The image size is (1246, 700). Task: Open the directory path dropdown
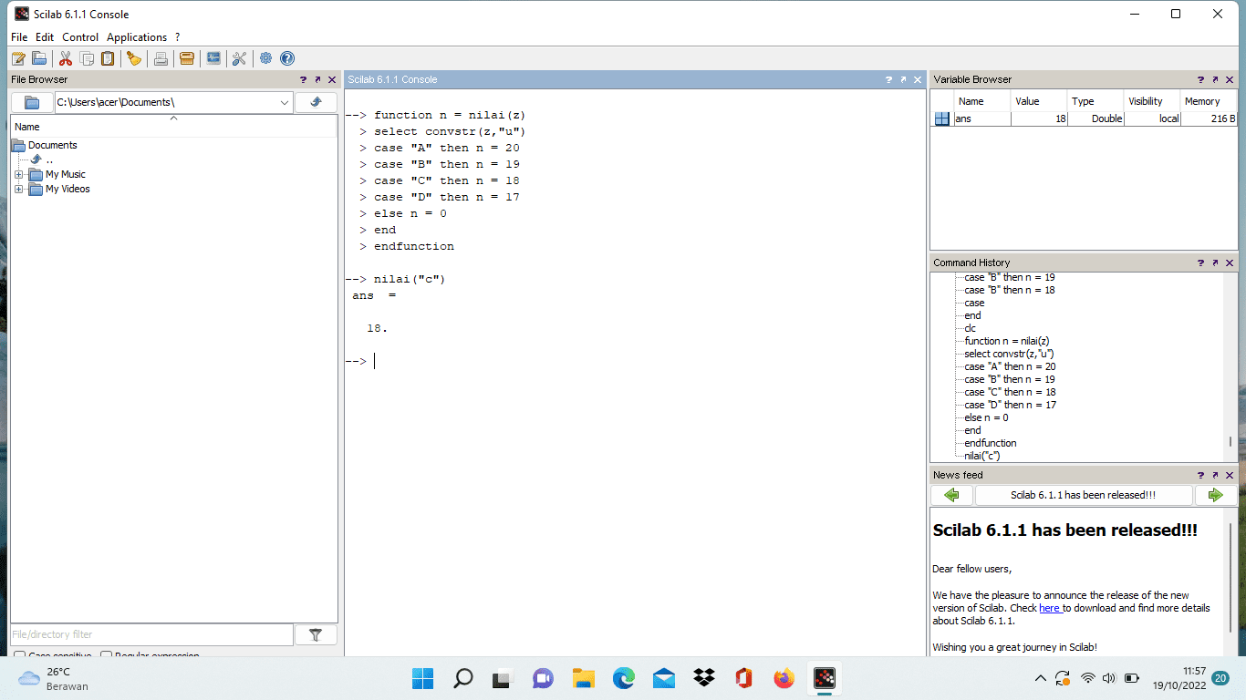[285, 102]
